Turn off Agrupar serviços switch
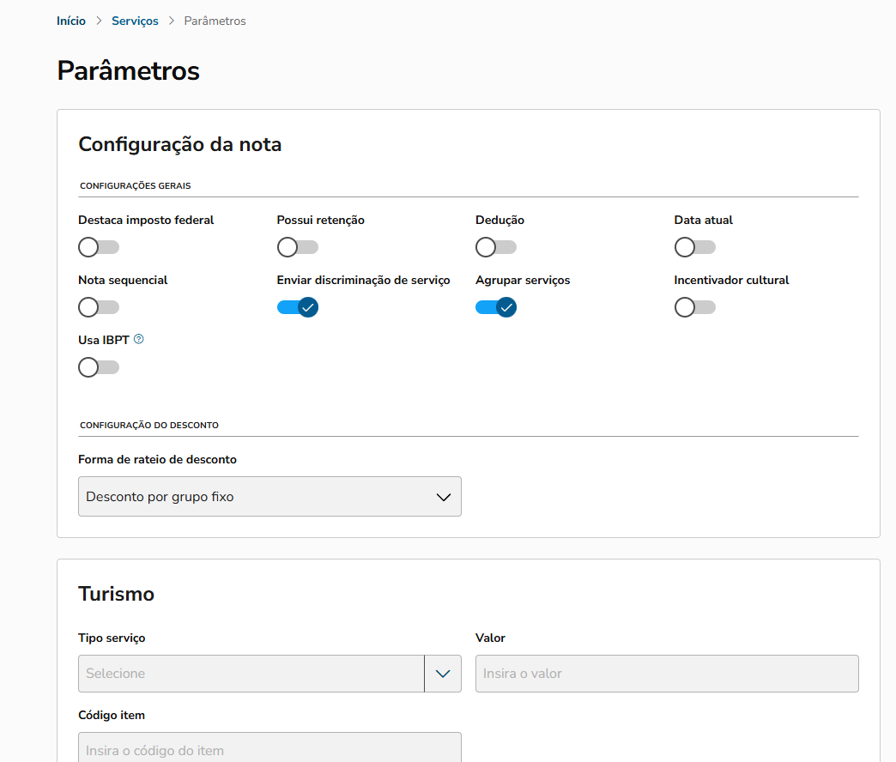Viewport: 896px width, 762px height. pos(495,307)
